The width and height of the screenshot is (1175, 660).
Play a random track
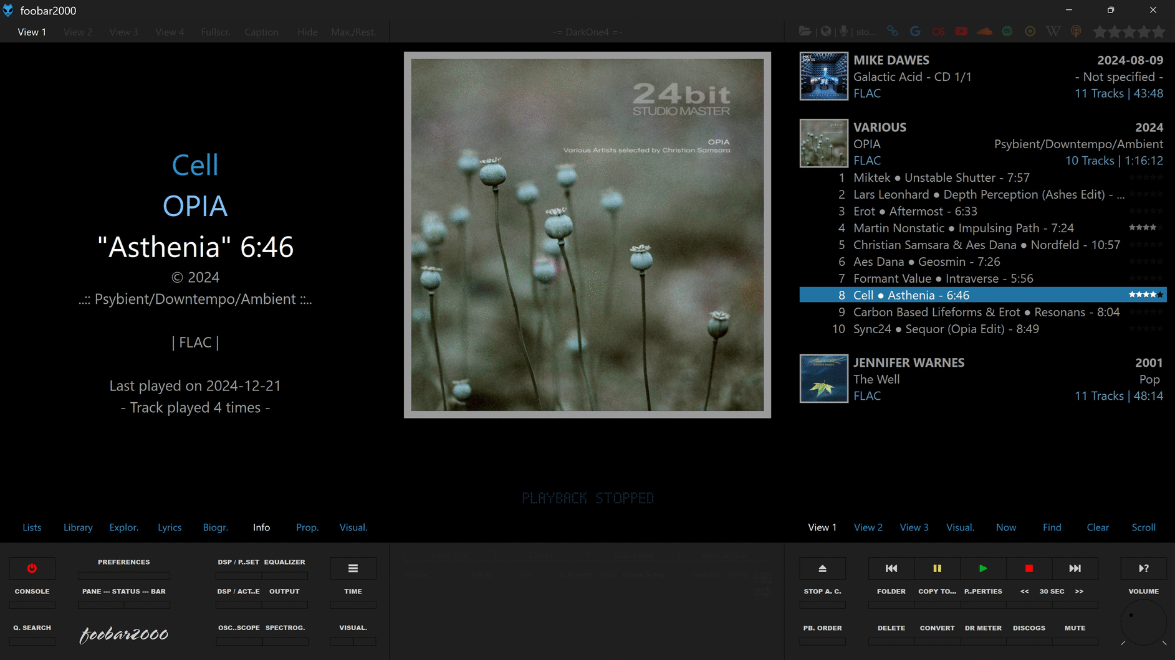point(1144,568)
